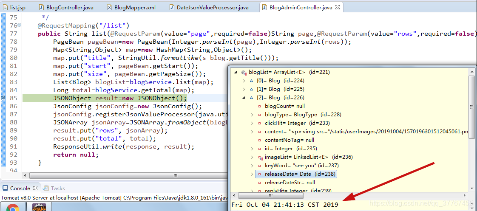Image resolution: width=477 pixels, height=211 pixels.
Task: Click line 85 "JSONObject result=new JSONObject();"
Action: click(120, 98)
